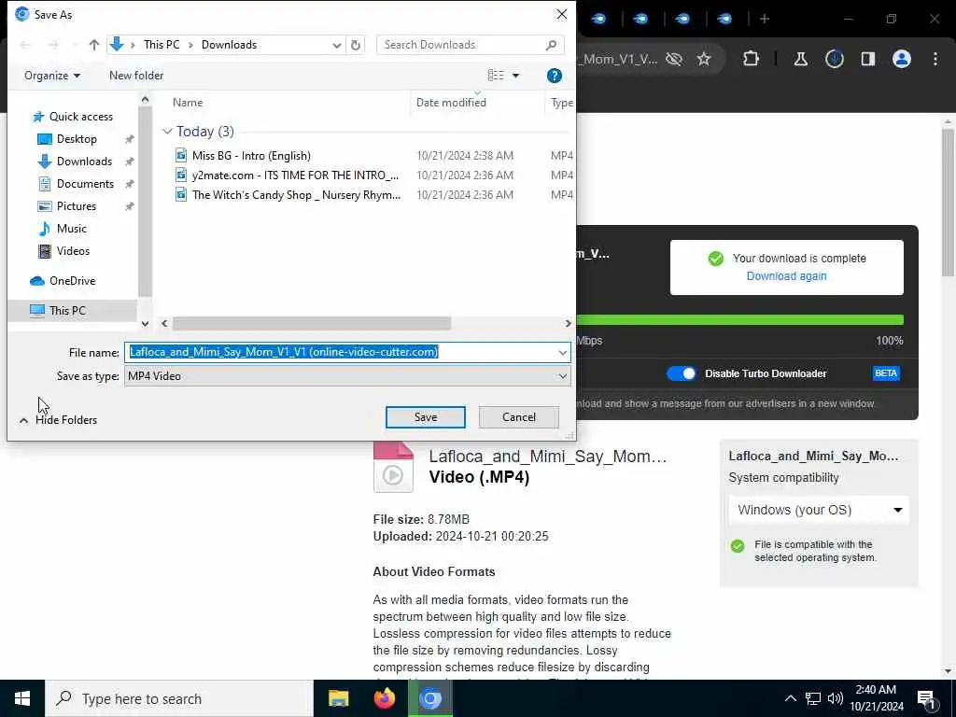Viewport: 956px width, 717px height.
Task: Select the y2mate.com ITS TIME FOR THE INTRO file
Action: coord(295,176)
